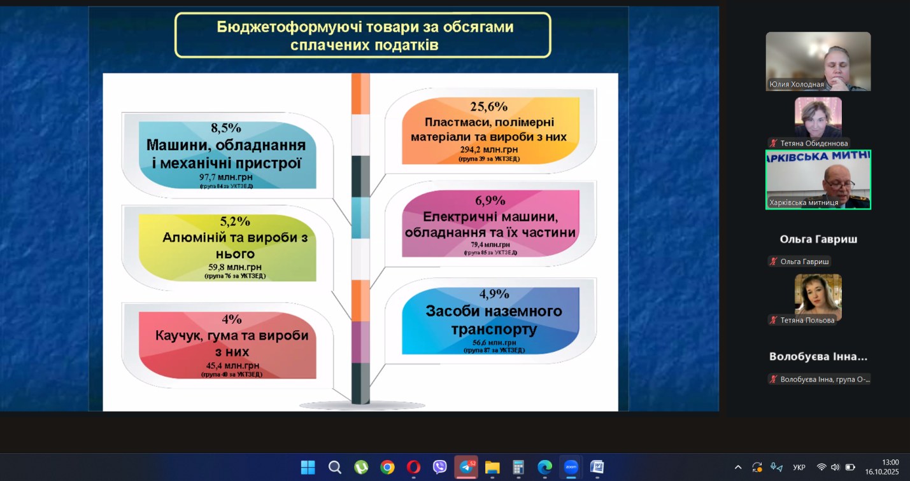910x481 pixels.
Task: Open Opera browser from the taskbar
Action: [x=413, y=468]
